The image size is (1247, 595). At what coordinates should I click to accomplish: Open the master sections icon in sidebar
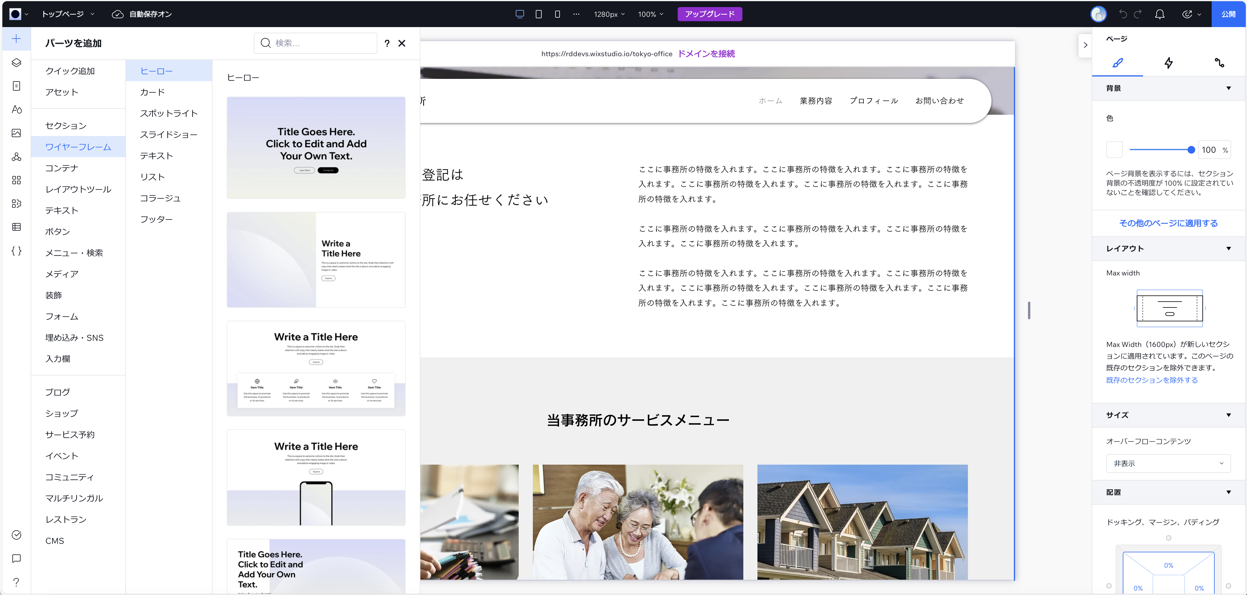click(x=16, y=157)
